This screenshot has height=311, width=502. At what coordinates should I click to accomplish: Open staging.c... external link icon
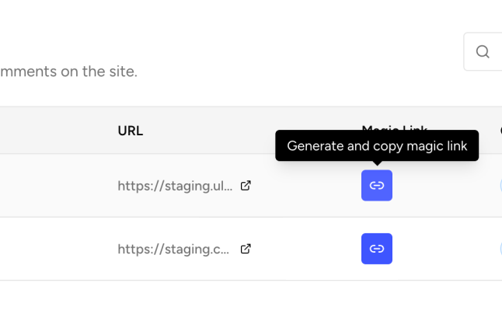point(246,249)
